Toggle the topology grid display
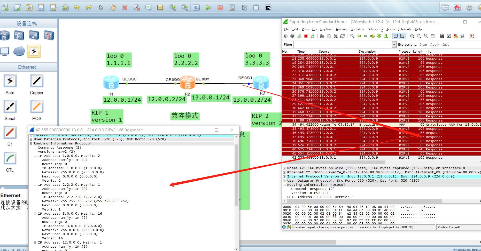The height and width of the screenshot is (251, 481). [256, 7]
